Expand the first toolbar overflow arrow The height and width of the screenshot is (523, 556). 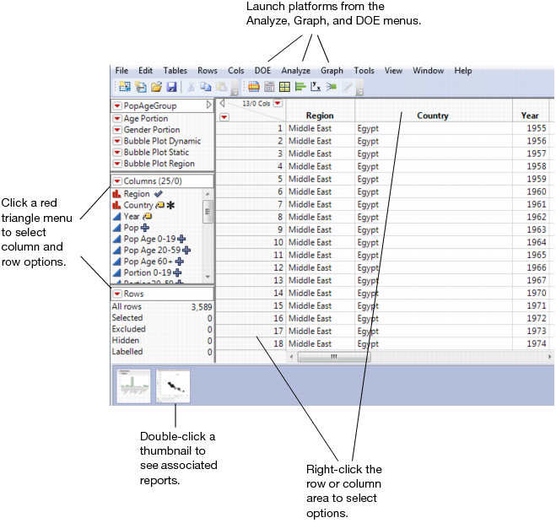coord(235,92)
